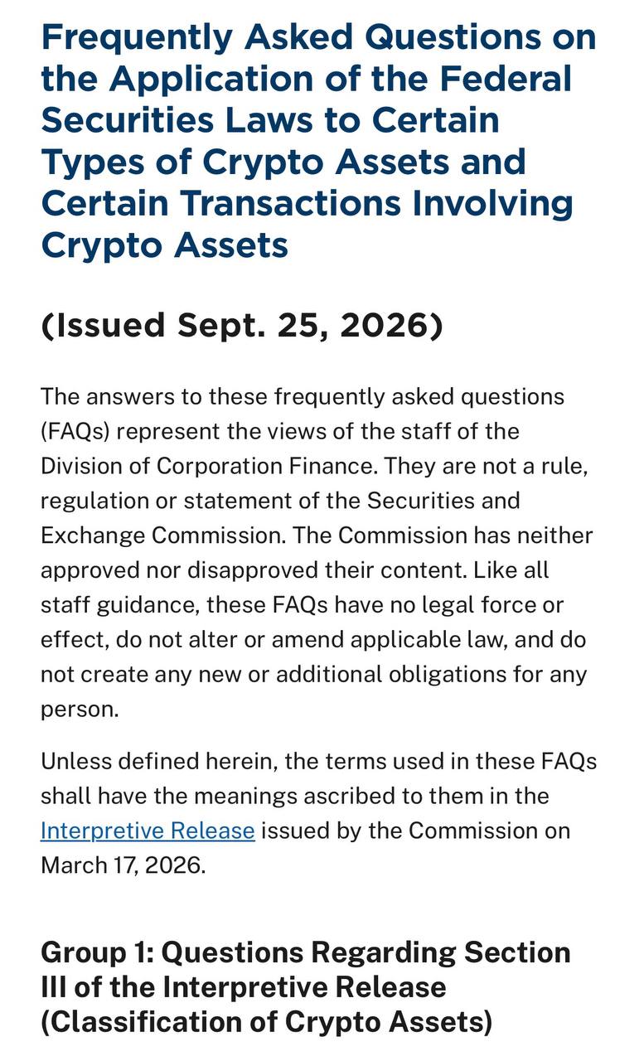Screen dimensions: 644x1061
Task: Click the Issued Sept. 25, 2026 heading
Action: tap(242, 325)
